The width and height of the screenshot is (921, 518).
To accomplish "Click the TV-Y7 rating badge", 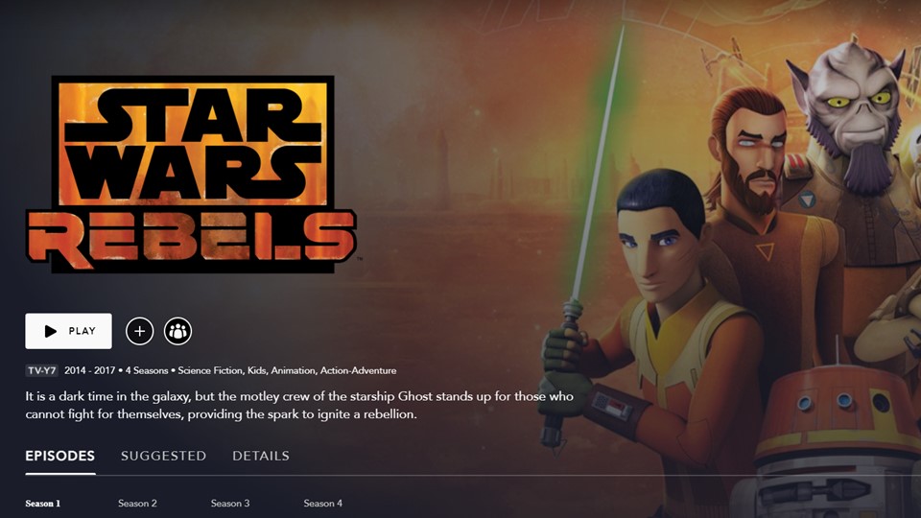I will click(41, 370).
